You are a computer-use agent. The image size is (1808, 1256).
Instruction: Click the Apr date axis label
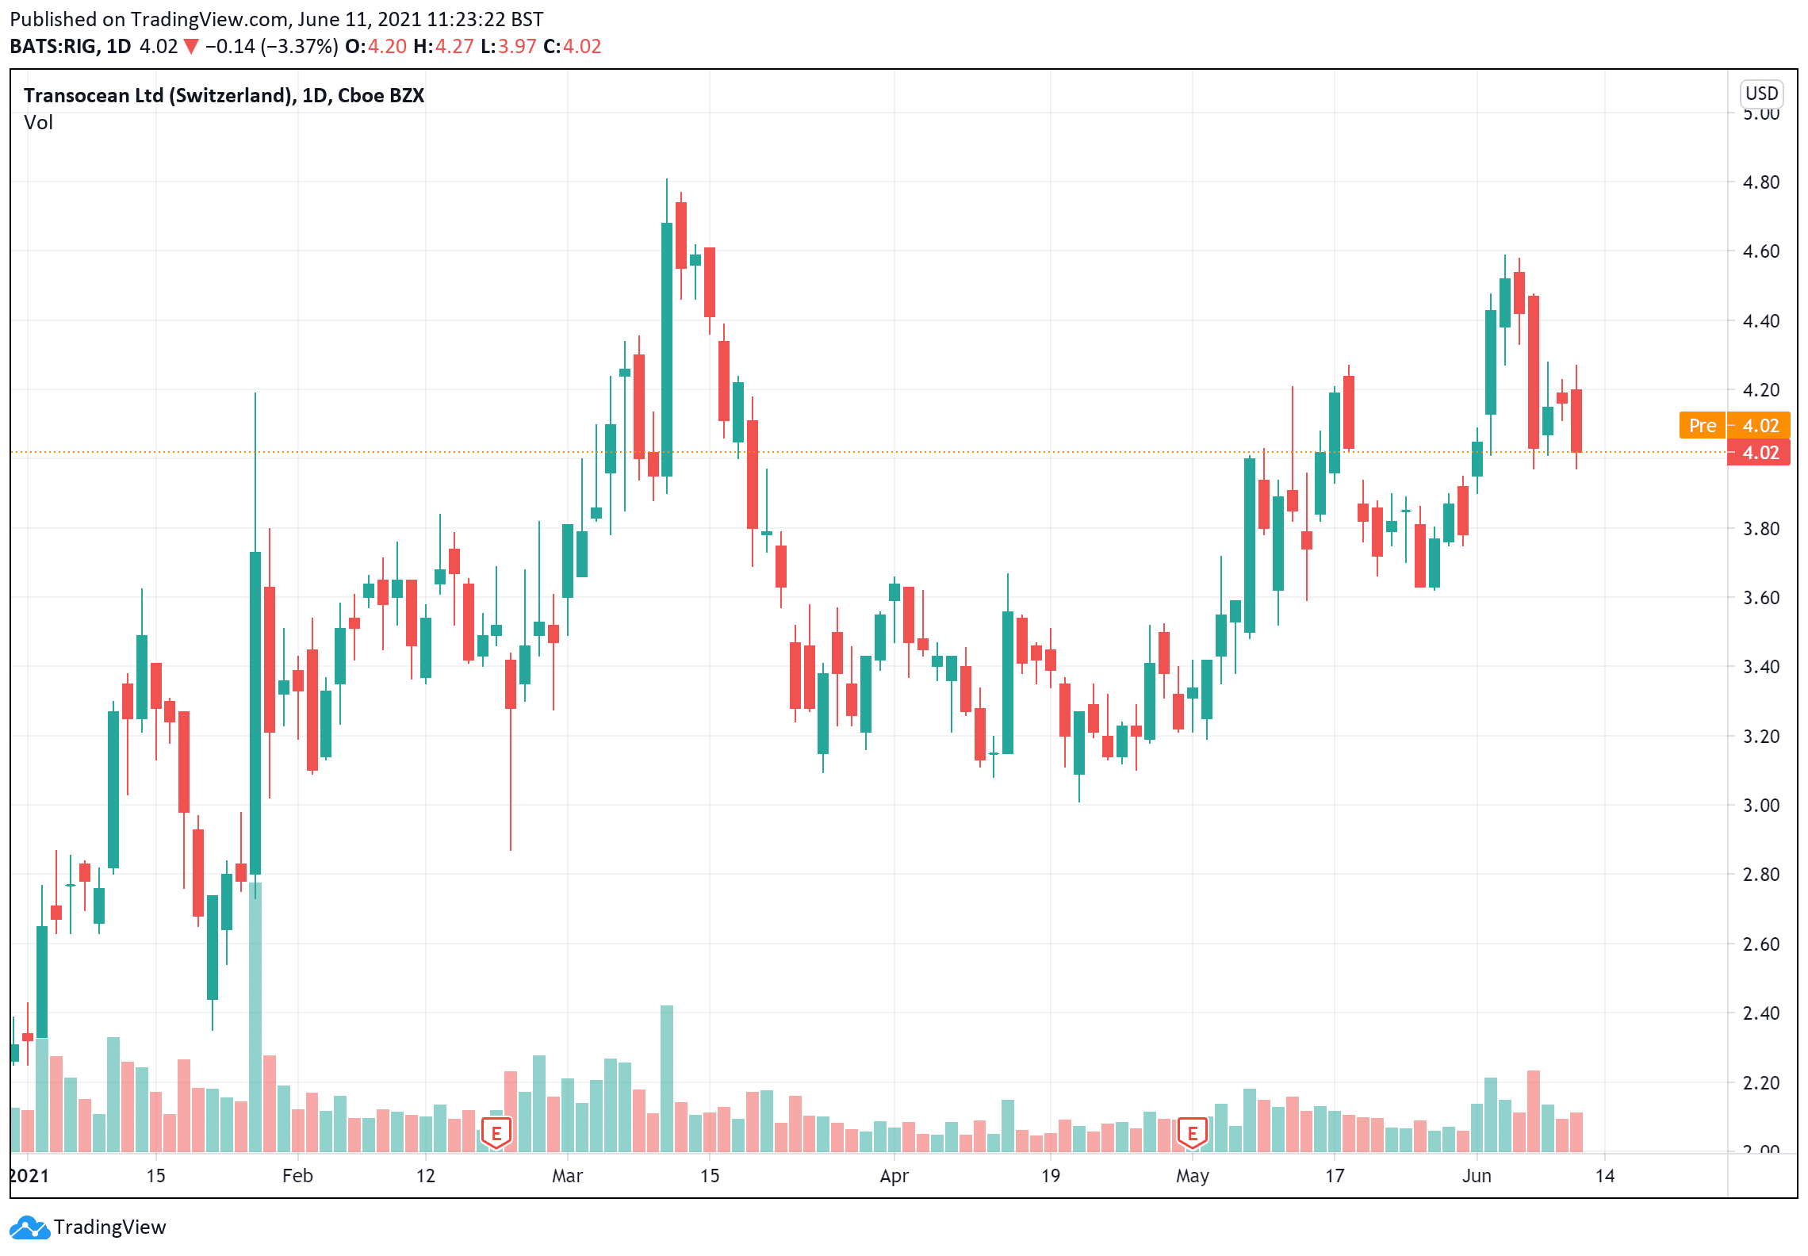894,1177
